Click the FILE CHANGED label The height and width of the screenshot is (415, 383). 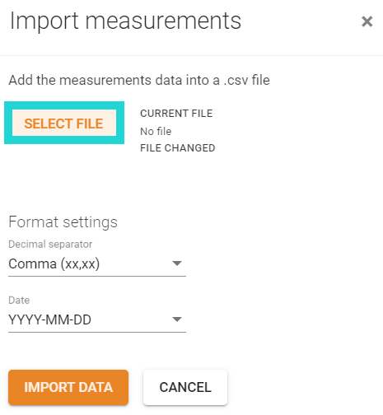pyautogui.click(x=177, y=148)
